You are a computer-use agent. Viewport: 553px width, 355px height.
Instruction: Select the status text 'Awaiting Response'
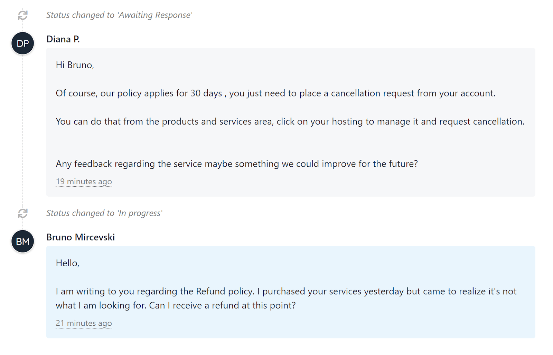155,15
